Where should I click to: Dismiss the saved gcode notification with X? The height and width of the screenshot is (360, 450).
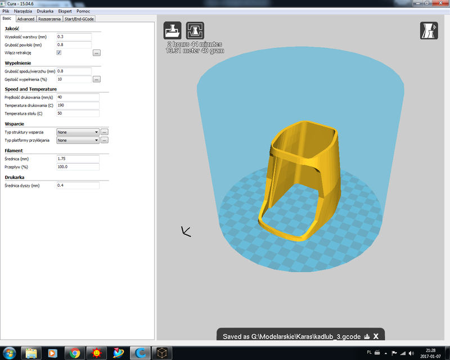(x=376, y=336)
